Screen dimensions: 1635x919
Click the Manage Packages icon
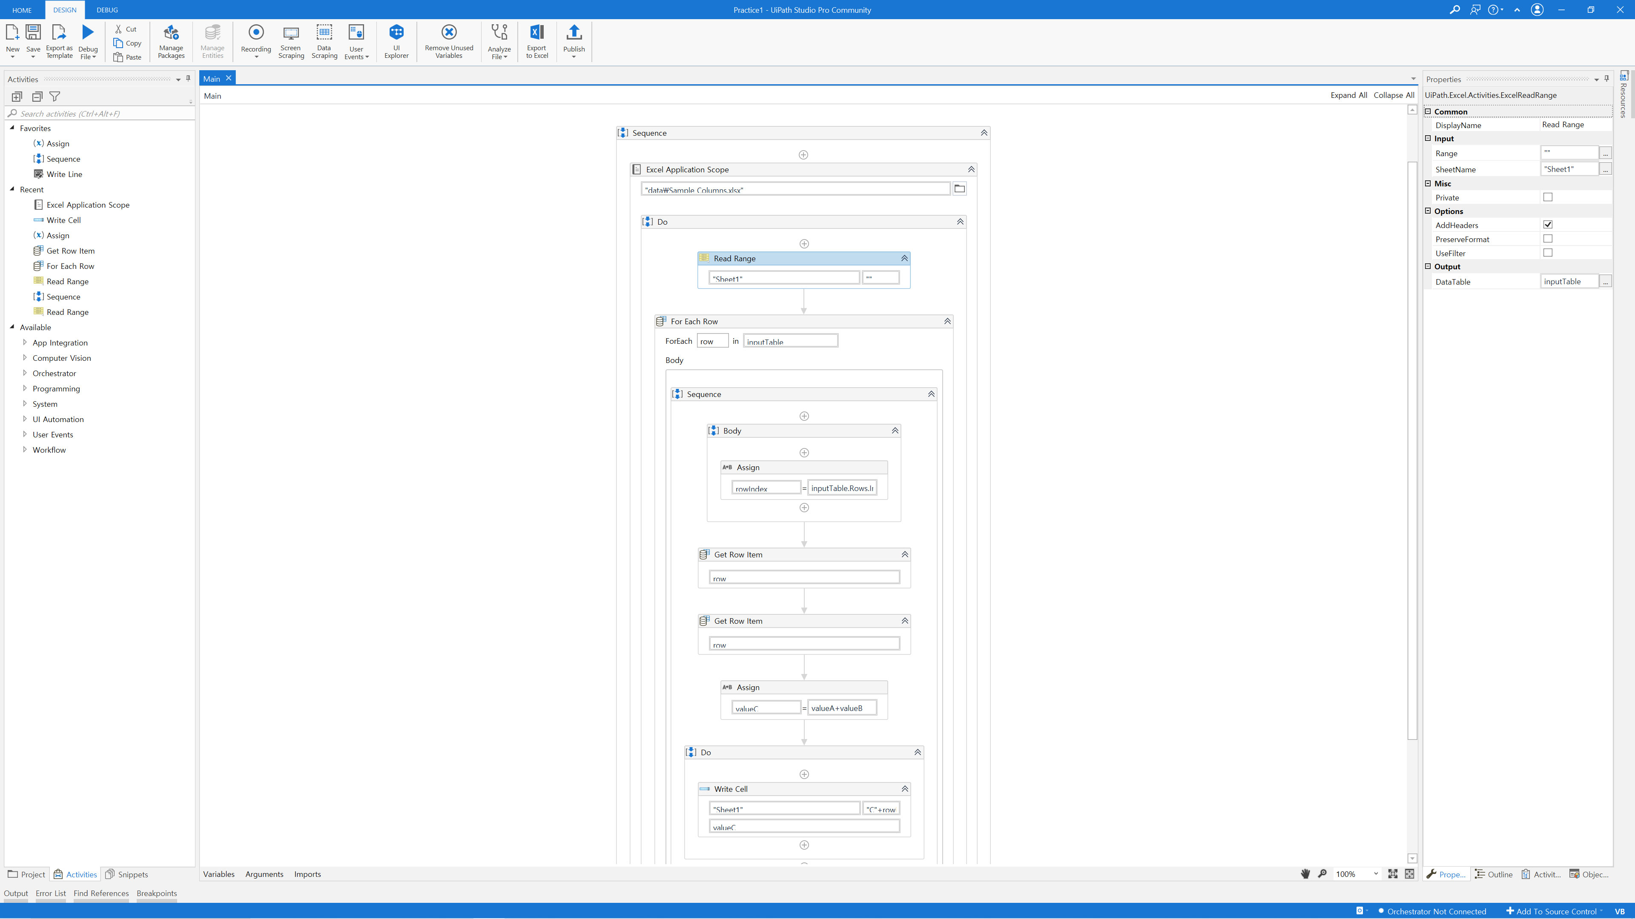(x=171, y=32)
